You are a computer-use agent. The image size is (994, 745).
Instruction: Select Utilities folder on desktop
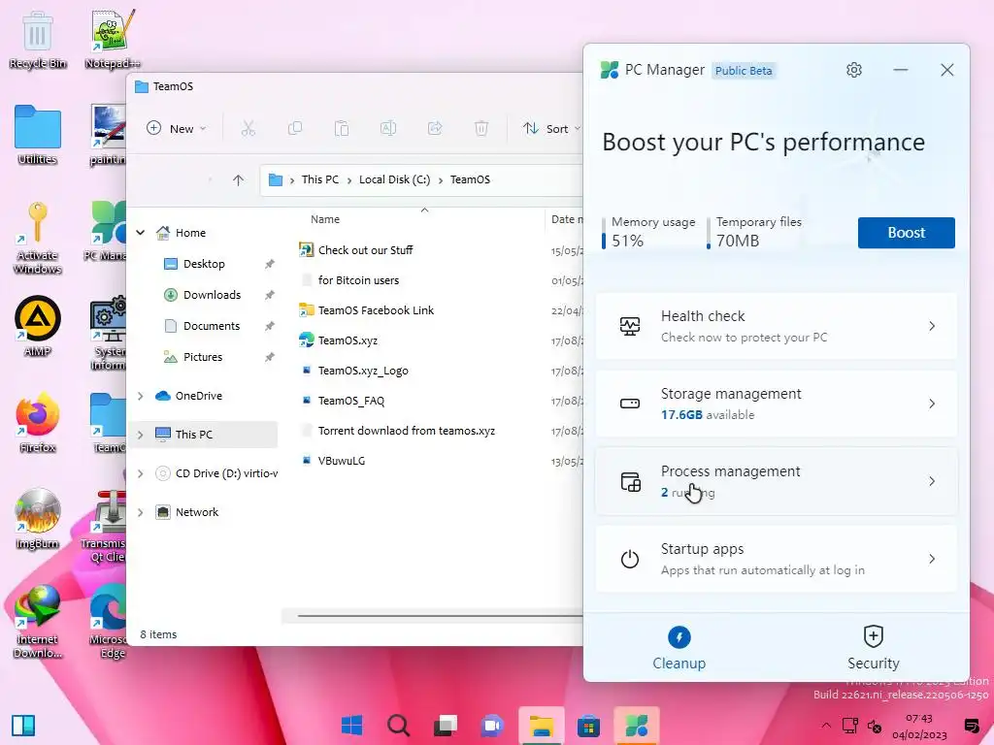click(x=38, y=136)
